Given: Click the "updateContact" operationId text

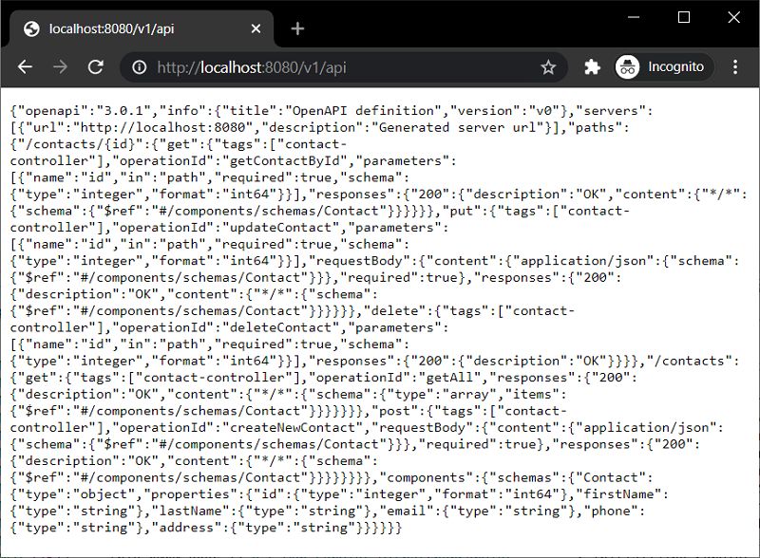Looking at the screenshot, I should click(280, 228).
